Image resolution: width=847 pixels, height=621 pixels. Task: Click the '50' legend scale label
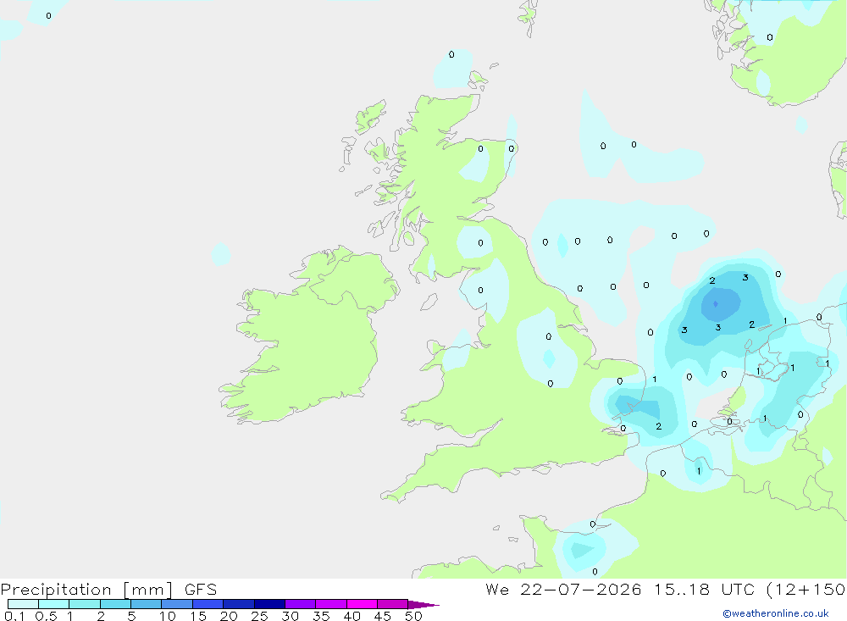coord(413,616)
